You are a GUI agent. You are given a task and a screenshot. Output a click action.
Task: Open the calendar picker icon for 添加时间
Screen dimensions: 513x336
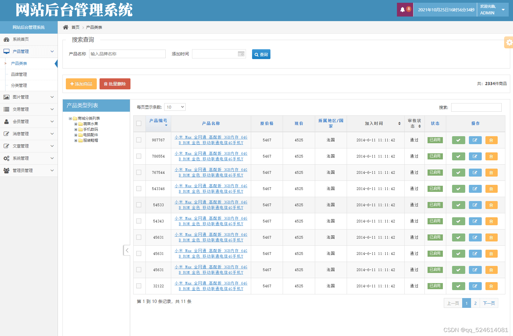click(241, 54)
